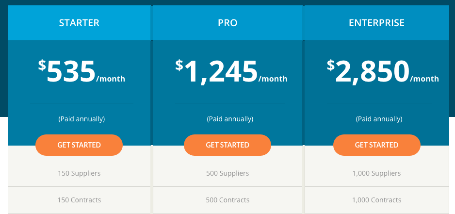Click Paid annually text under Enterprise

378,119
